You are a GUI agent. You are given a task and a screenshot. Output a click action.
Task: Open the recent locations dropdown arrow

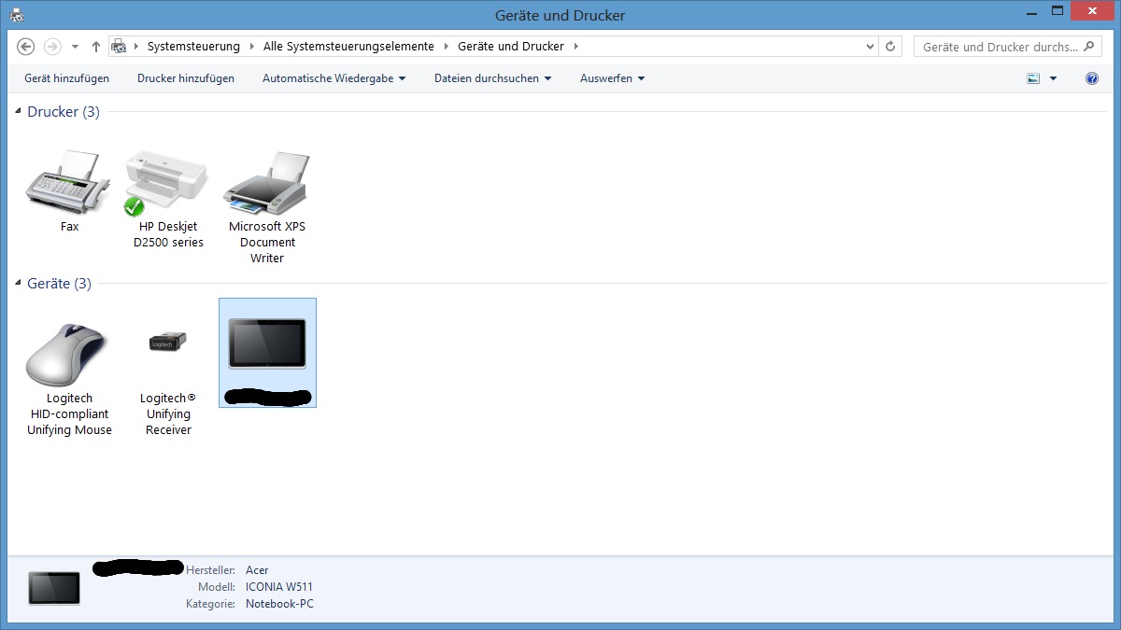tap(75, 47)
